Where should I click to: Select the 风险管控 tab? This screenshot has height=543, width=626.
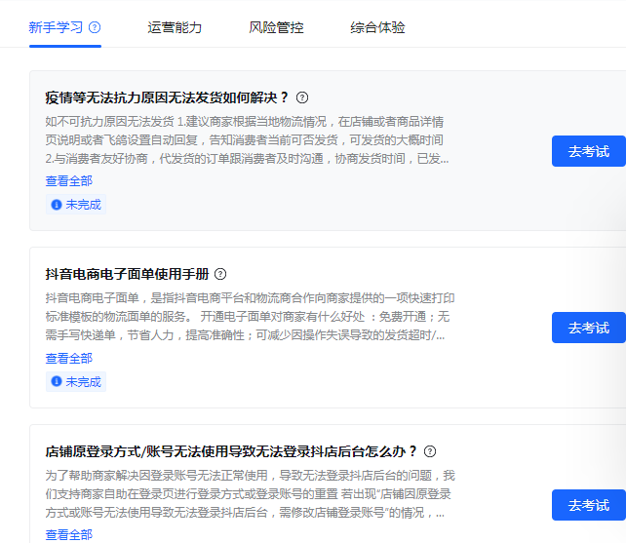point(276,27)
